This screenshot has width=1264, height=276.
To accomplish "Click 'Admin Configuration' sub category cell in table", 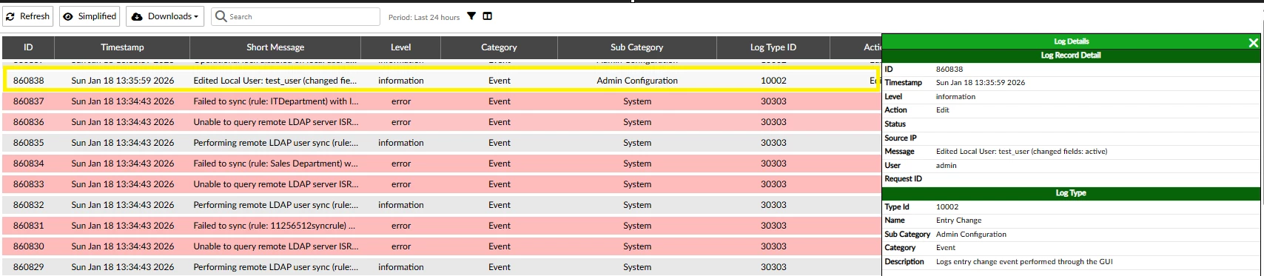I will [x=637, y=81].
